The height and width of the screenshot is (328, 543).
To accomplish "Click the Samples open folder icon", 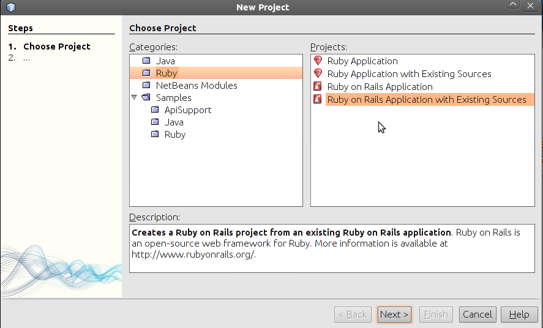I will point(146,97).
